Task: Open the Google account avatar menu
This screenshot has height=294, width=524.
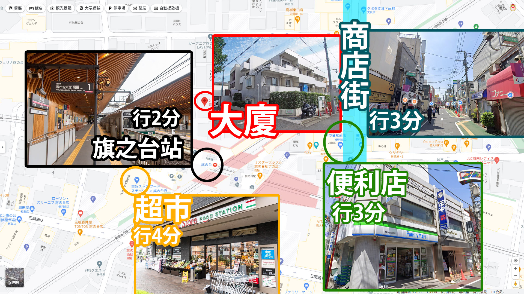Action: coord(513,8)
